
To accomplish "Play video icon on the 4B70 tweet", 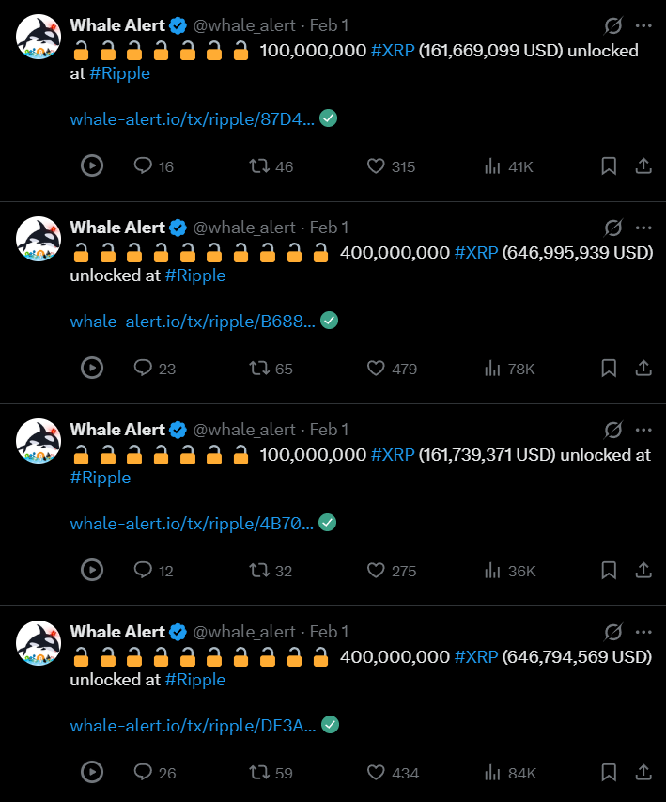I will tap(92, 570).
